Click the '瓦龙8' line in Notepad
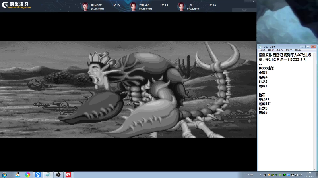 point(263,108)
